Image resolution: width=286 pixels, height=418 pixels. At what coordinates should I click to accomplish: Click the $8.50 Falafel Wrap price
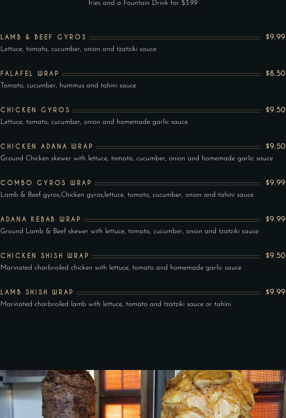click(x=275, y=74)
